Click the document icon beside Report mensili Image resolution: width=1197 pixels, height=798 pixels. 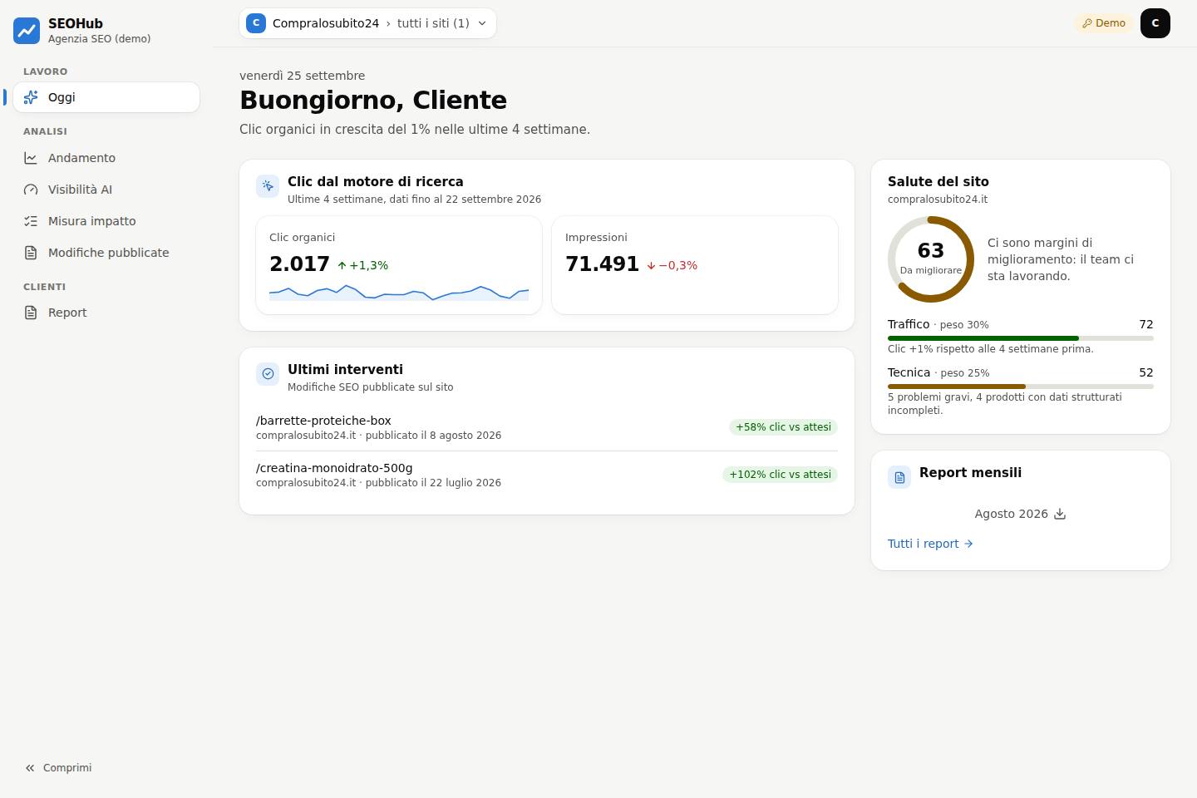[x=899, y=477]
